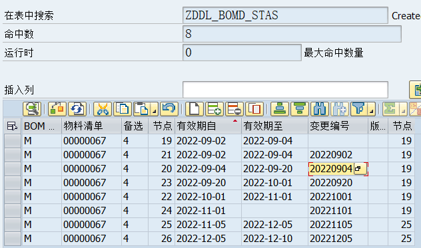Open the search help button beside 20220904

[360, 169]
